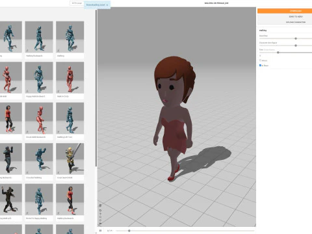Click the 'Trim' label above its slider
The height and width of the screenshot is (234, 312).
click(x=261, y=49)
